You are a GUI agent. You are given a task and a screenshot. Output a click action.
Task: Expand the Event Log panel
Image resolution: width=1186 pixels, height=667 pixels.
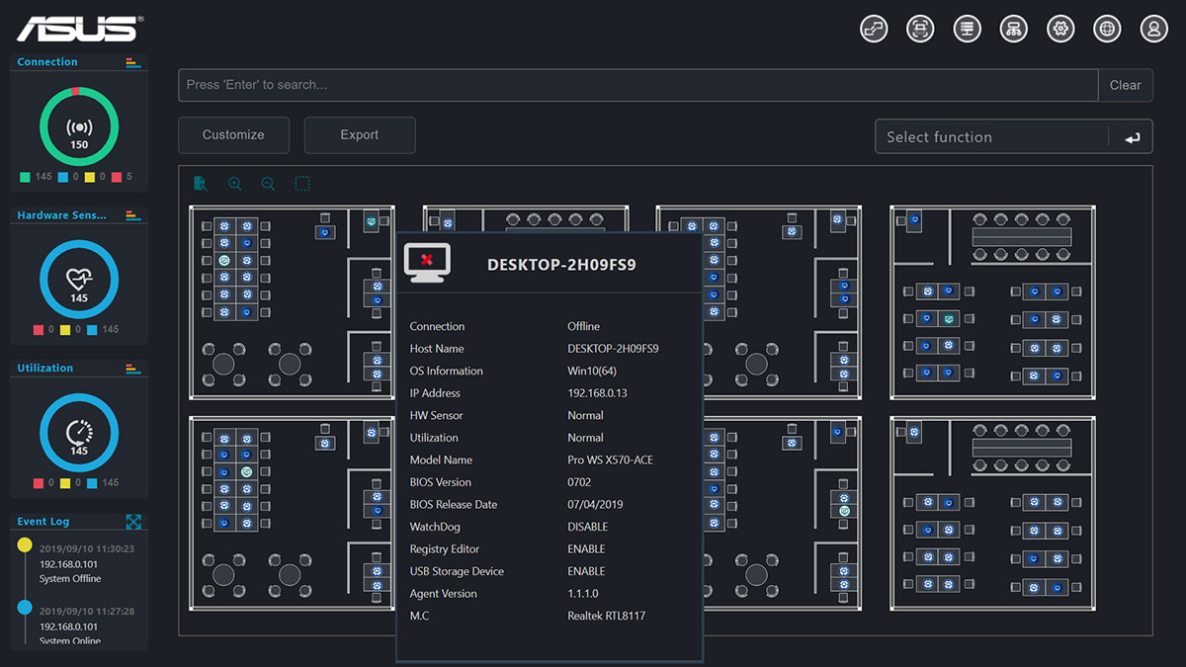click(133, 522)
